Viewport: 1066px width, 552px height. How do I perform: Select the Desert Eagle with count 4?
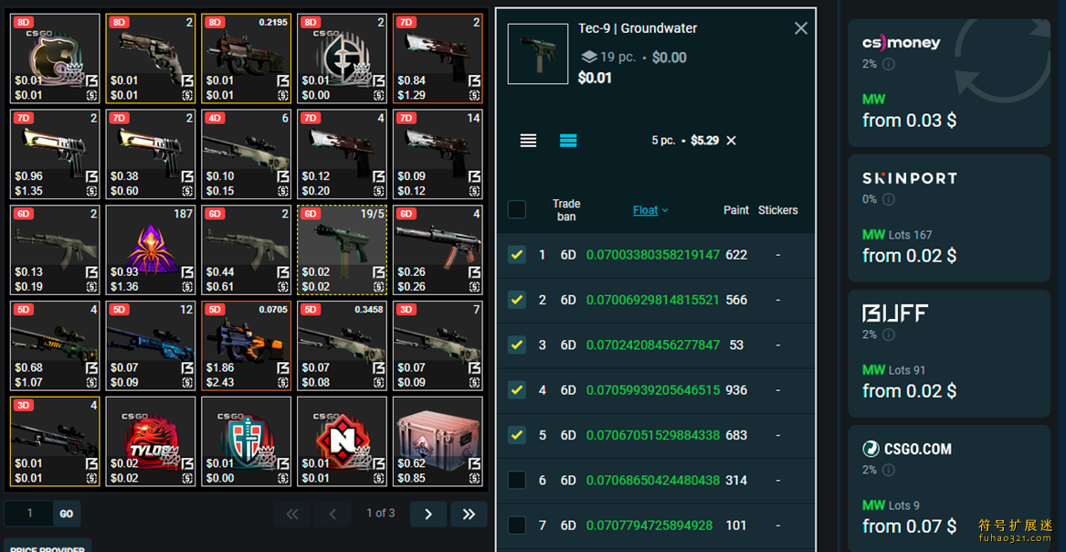click(342, 154)
